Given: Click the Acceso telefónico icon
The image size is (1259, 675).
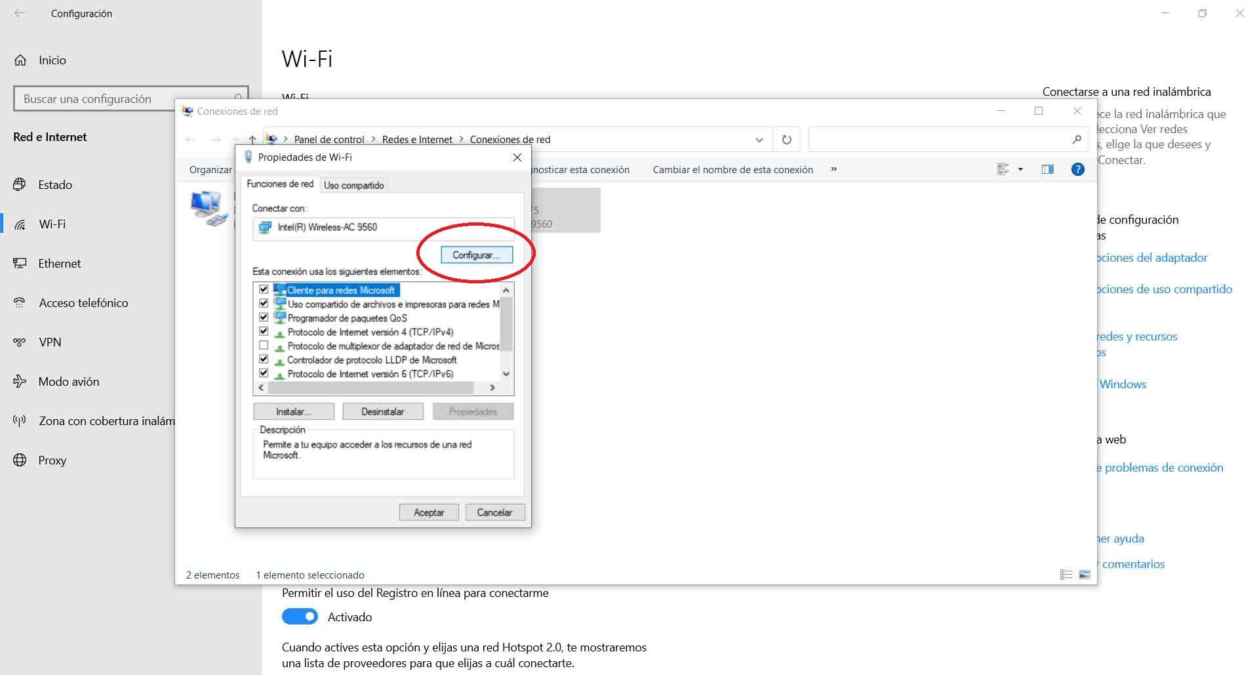Looking at the screenshot, I should pos(20,302).
